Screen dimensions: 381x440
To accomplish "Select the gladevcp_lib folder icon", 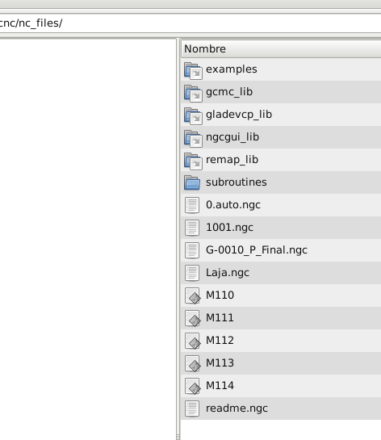I will (x=193, y=116).
